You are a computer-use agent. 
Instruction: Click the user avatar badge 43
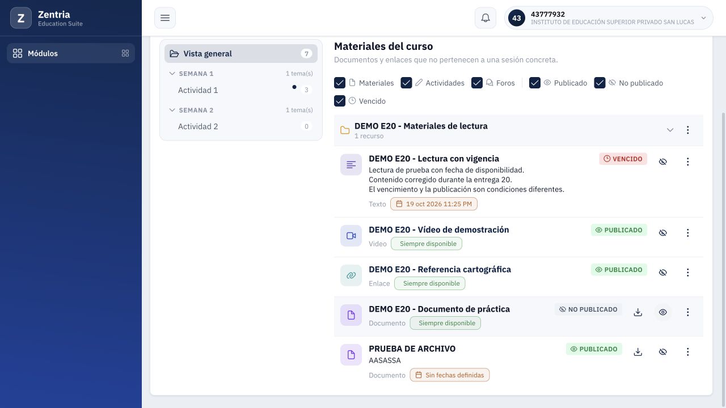[517, 18]
